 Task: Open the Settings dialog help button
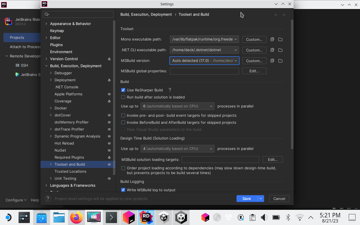pos(48,199)
